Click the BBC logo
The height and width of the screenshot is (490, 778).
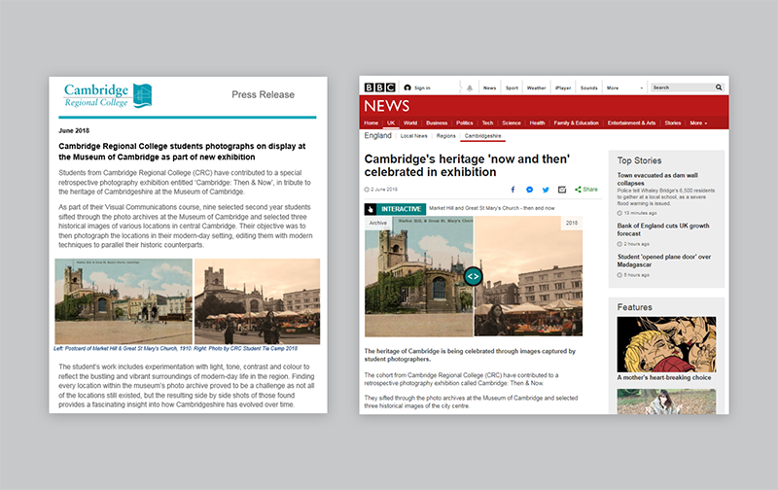click(x=379, y=87)
